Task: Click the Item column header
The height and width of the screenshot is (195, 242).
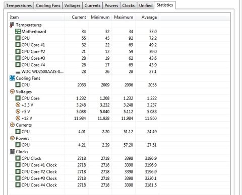Action: click(36, 17)
